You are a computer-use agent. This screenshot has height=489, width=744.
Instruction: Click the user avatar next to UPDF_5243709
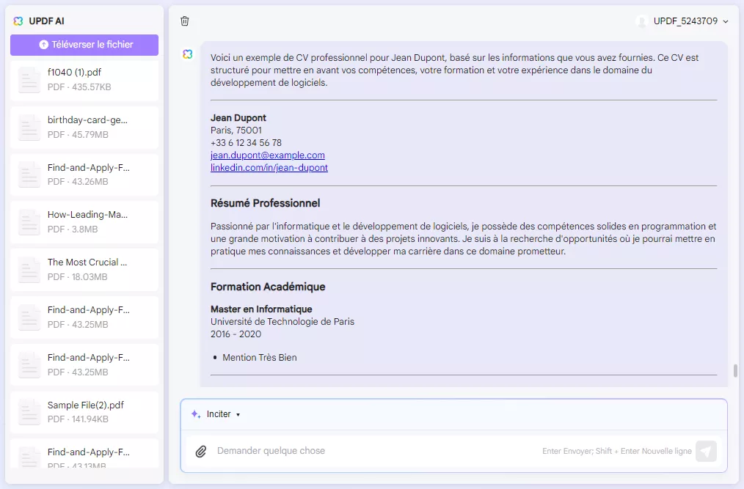tap(643, 21)
